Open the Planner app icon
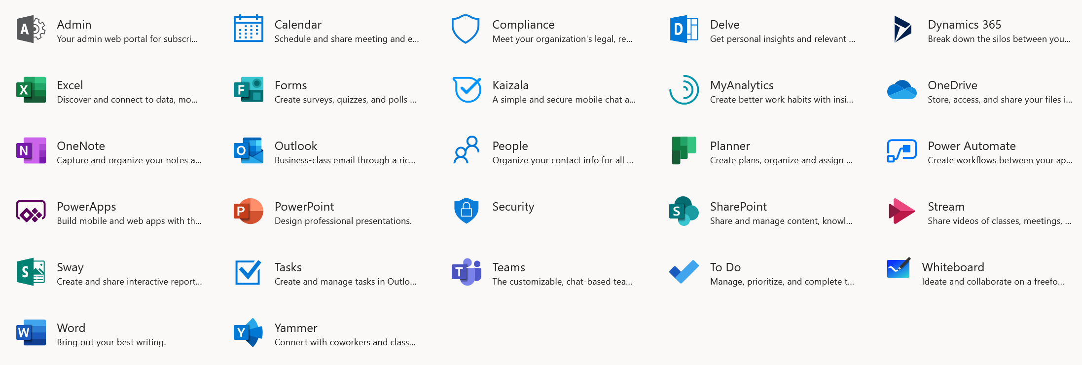 [x=684, y=150]
